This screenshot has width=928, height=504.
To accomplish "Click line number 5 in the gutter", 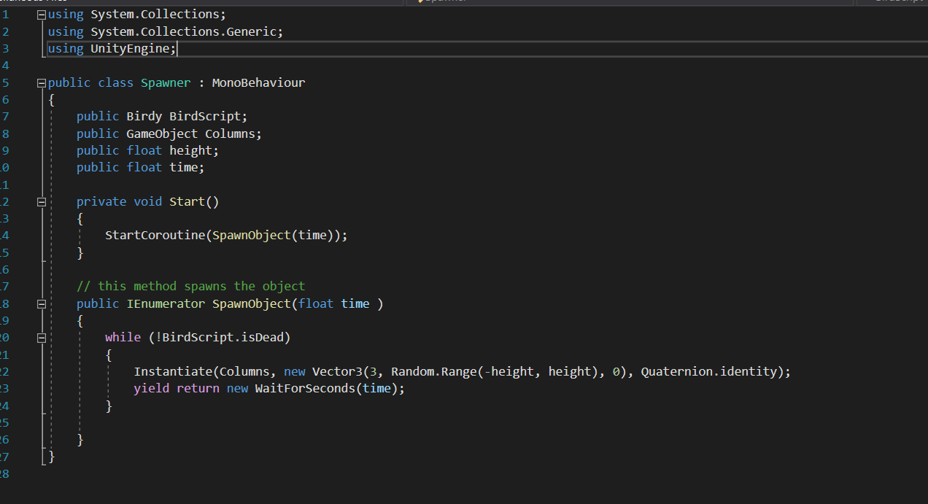I will 6,82.
